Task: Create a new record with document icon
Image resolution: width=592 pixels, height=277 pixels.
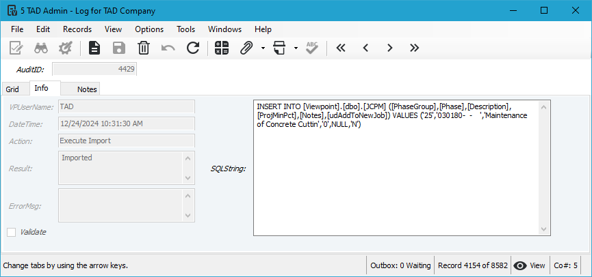Action: [94, 48]
